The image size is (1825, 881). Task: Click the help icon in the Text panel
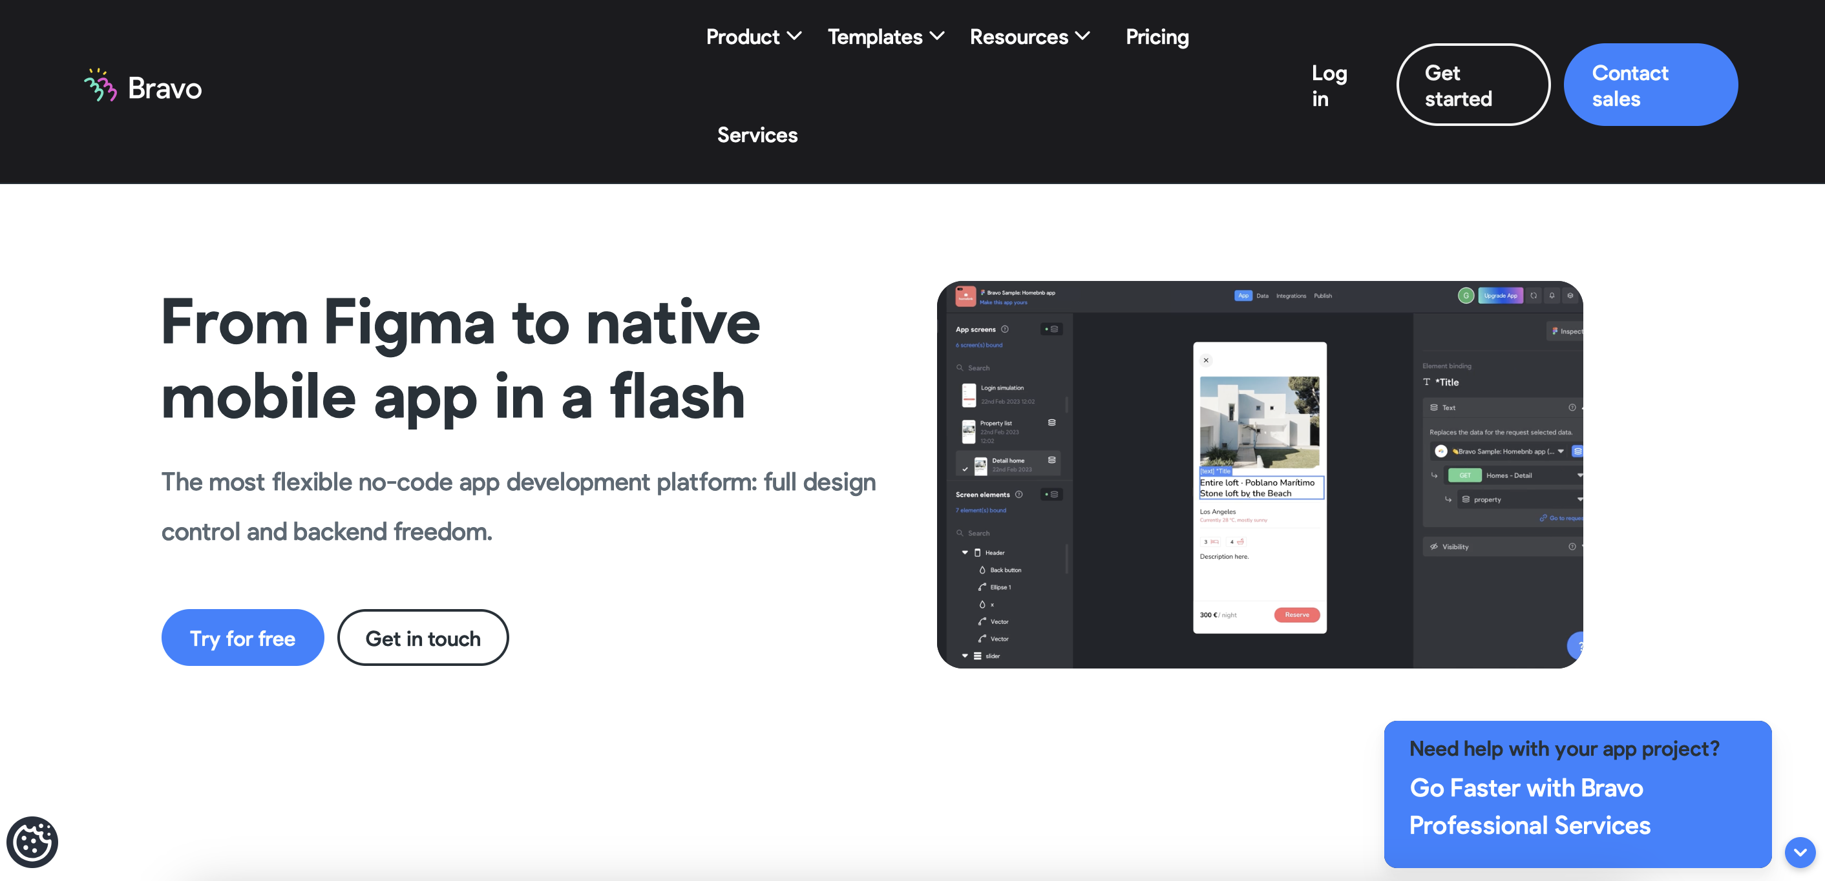pyautogui.click(x=1572, y=407)
